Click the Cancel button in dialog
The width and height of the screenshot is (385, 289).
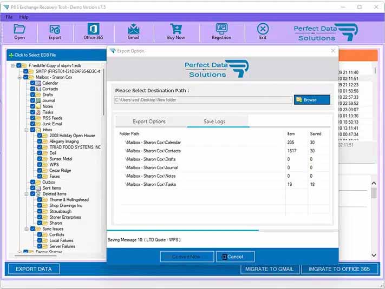(x=235, y=257)
